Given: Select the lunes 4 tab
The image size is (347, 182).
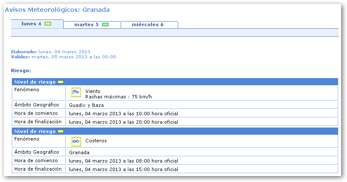Looking at the screenshot, I should point(32,24).
